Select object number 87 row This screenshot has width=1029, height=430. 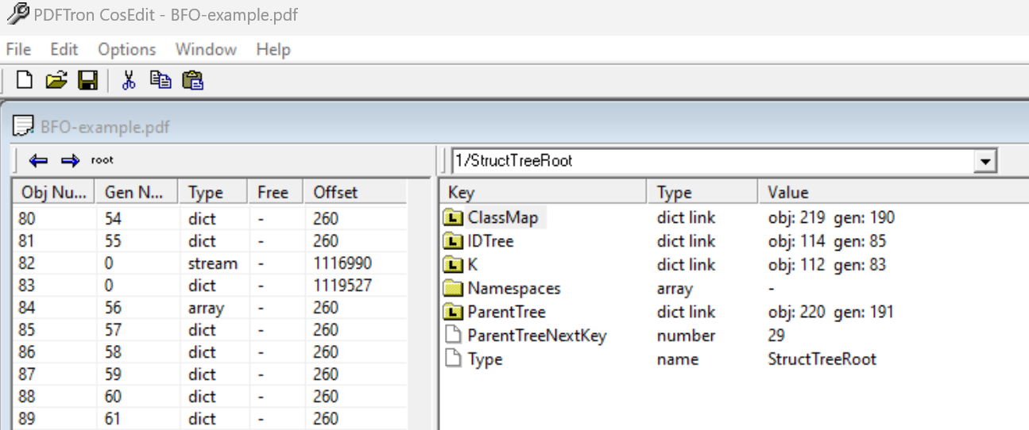[211, 374]
